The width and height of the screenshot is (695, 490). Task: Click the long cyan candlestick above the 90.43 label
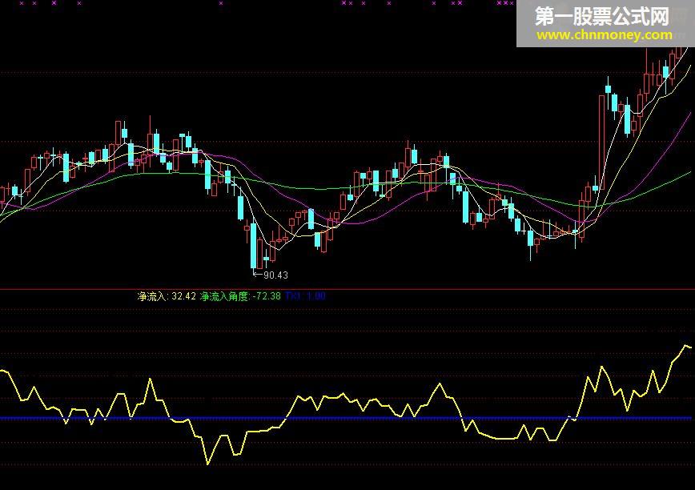click(253, 246)
